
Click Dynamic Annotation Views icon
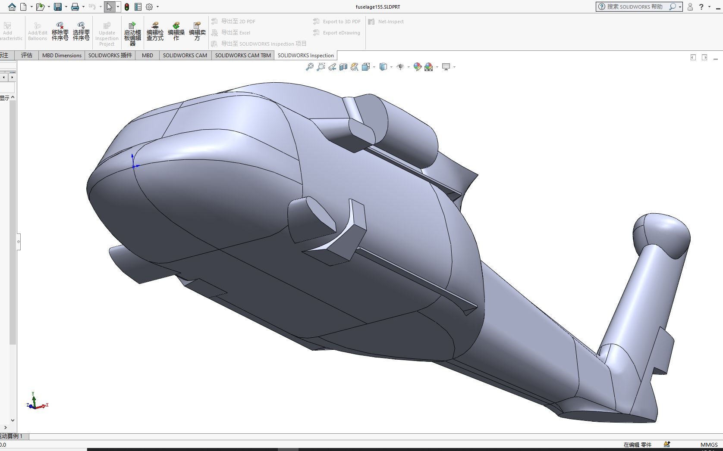pyautogui.click(x=354, y=67)
